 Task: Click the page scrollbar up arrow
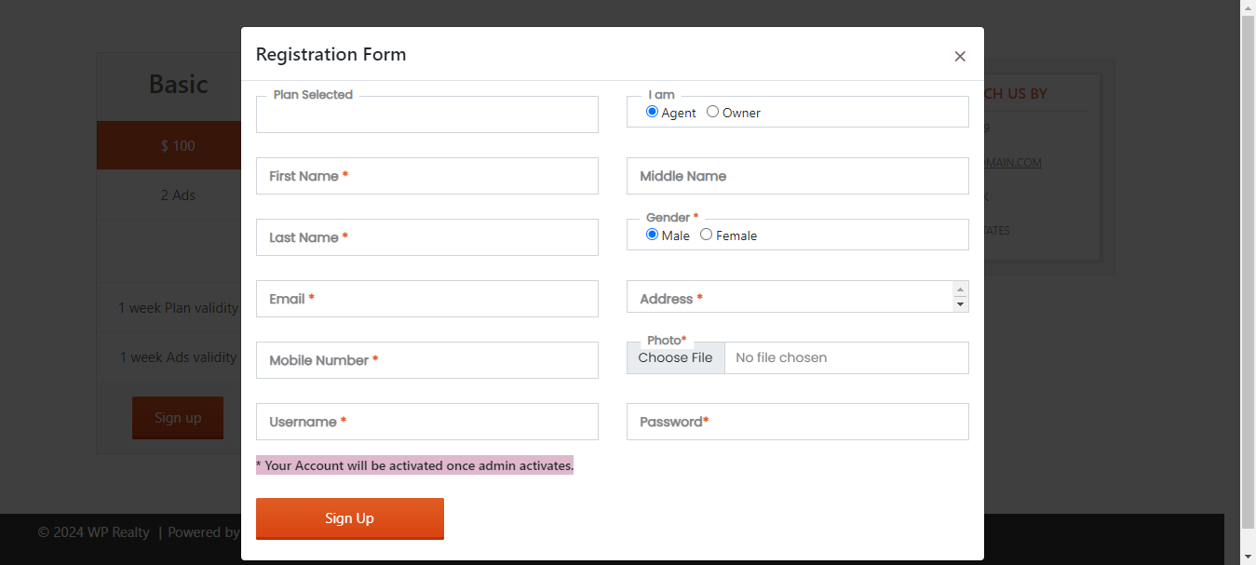1248,7
